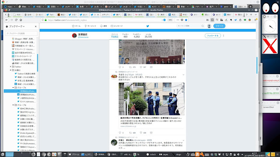This screenshot has height=157, width=280.
Task: Open the screenShot window on right edge
Action: click(268, 107)
